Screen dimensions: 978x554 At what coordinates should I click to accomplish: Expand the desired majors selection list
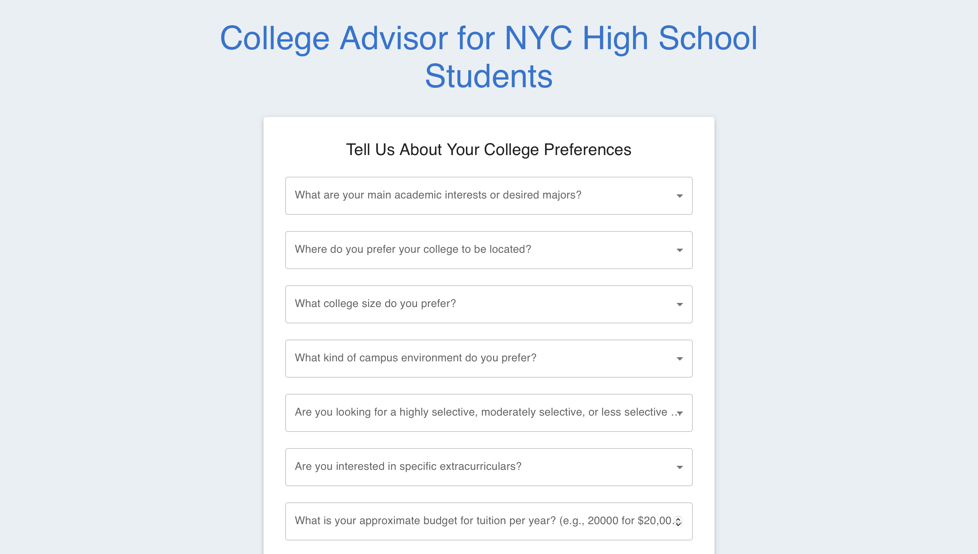click(x=489, y=196)
